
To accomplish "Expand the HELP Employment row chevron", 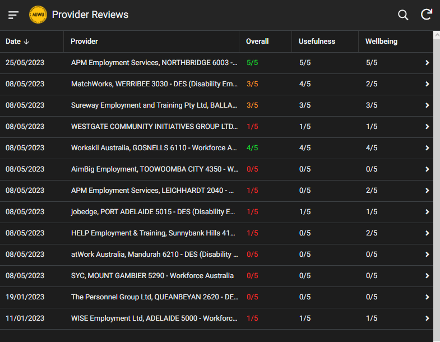I will [427, 233].
